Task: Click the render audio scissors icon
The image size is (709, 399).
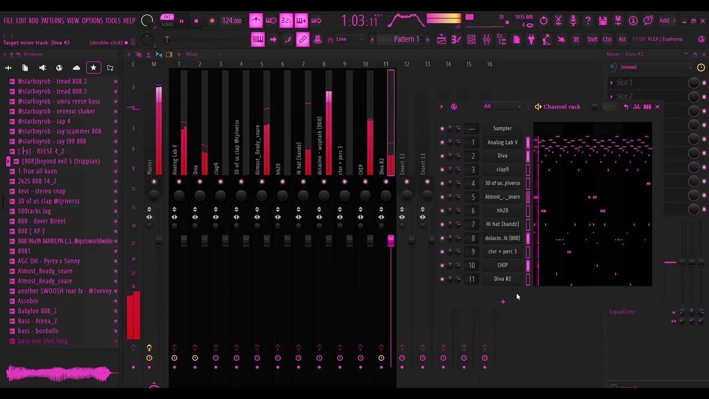Action: click(x=558, y=21)
